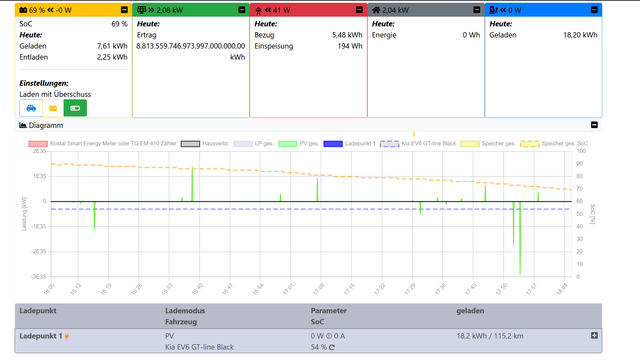Click the orange plug icon beside Ladepunkt 1
The height and width of the screenshot is (364, 640).
click(67, 336)
